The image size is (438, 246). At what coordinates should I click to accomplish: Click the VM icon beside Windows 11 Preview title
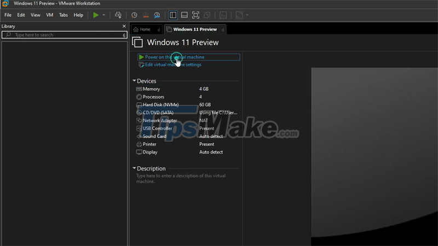pos(137,43)
